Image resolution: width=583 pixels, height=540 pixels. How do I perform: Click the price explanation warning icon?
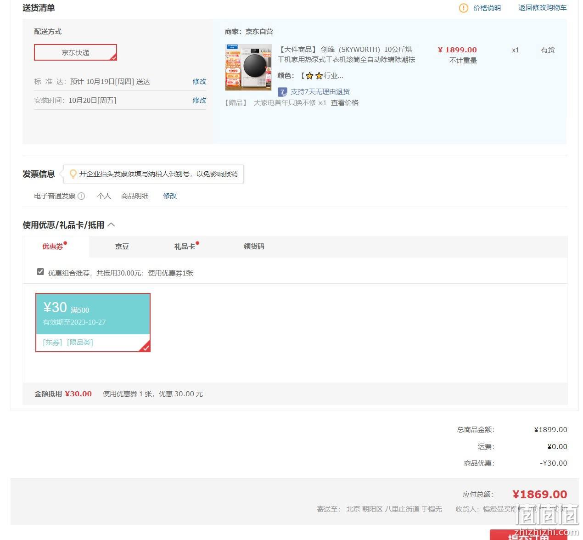click(x=464, y=8)
